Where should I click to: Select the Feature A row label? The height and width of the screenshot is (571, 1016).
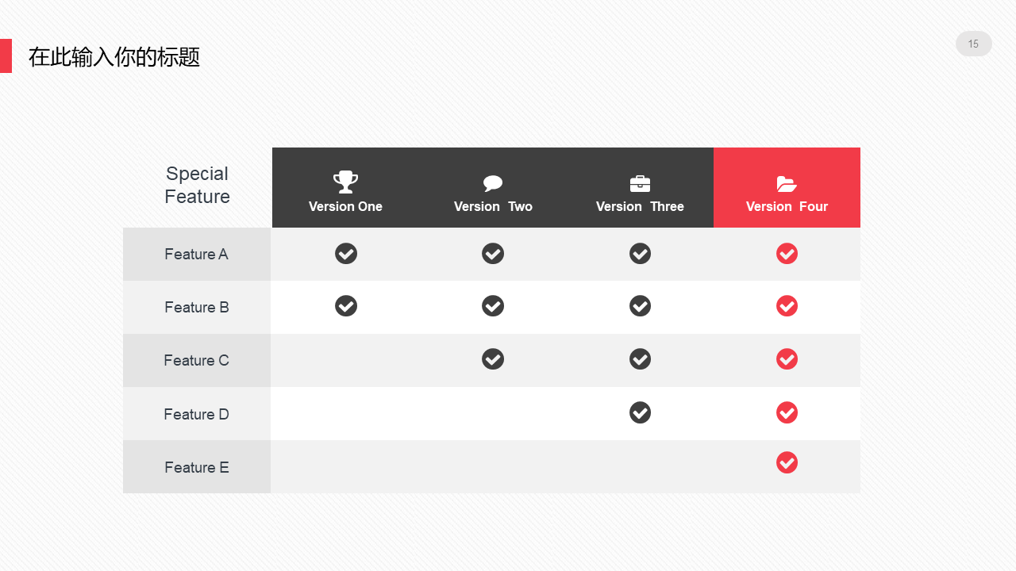tap(196, 255)
